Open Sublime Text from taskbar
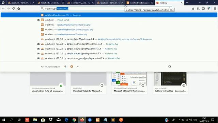This screenshot has width=218, height=123. coord(113,120)
